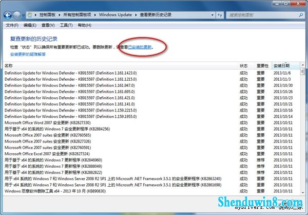The width and height of the screenshot is (308, 215).
Task: Select 查看更新历史记录 breadcrumb segment
Action: 156,15
